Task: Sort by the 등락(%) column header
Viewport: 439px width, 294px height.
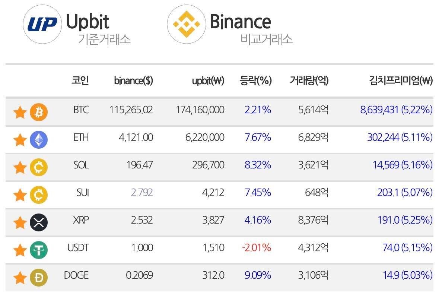Action: [x=256, y=80]
